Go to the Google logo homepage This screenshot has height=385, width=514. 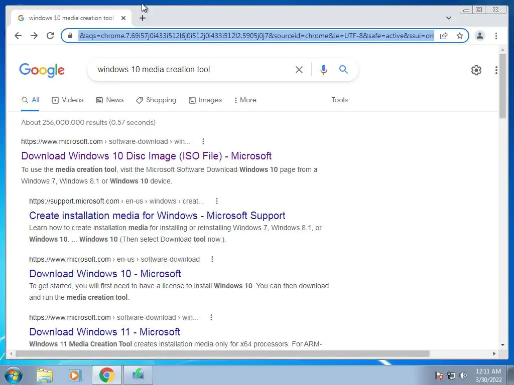tap(42, 70)
